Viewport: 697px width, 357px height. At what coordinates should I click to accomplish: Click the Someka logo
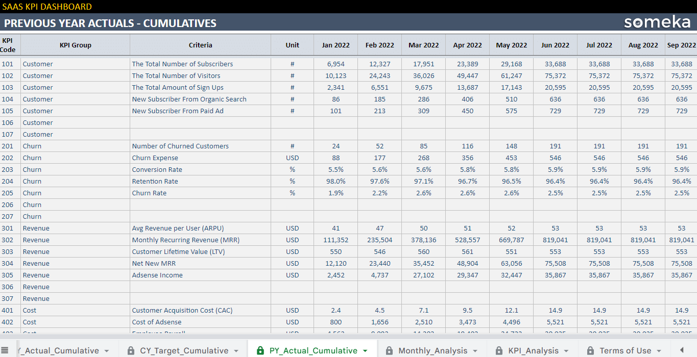(x=658, y=22)
